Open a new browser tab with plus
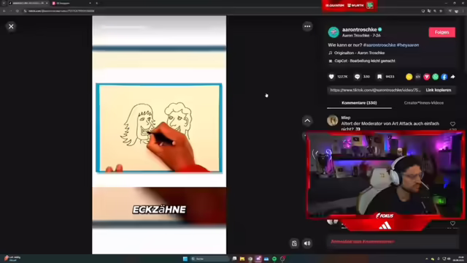467x263 pixels. point(96,3)
